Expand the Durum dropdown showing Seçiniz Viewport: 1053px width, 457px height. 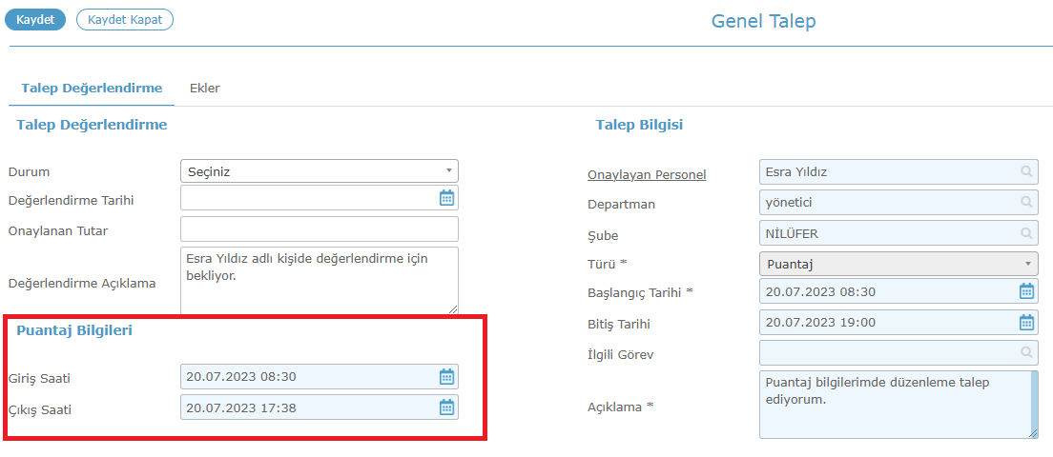(x=319, y=170)
